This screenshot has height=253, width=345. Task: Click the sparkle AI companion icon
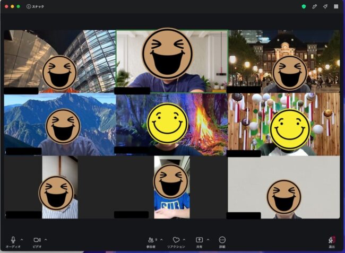(x=325, y=6)
